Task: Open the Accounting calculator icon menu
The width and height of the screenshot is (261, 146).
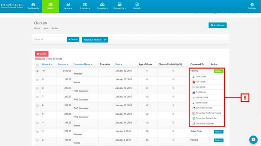Action: pos(119,6)
